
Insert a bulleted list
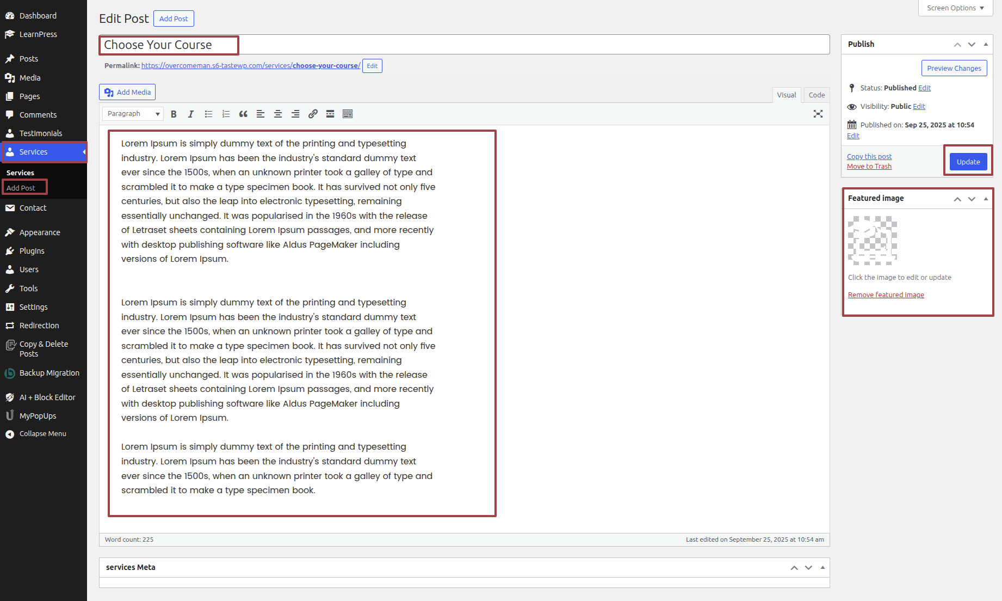(x=208, y=114)
